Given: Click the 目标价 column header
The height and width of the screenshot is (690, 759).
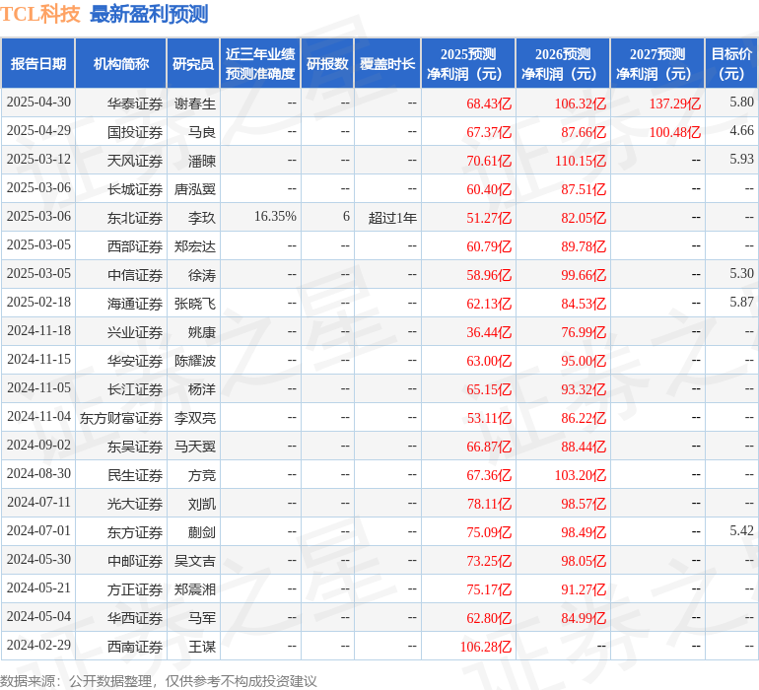Looking at the screenshot, I should tap(731, 63).
